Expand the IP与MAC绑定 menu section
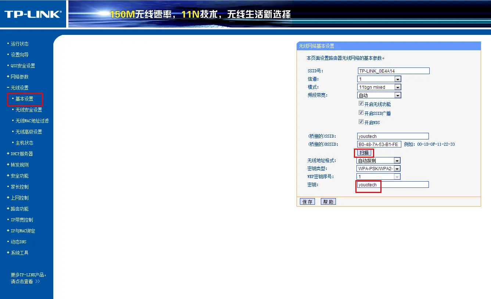 (23, 231)
